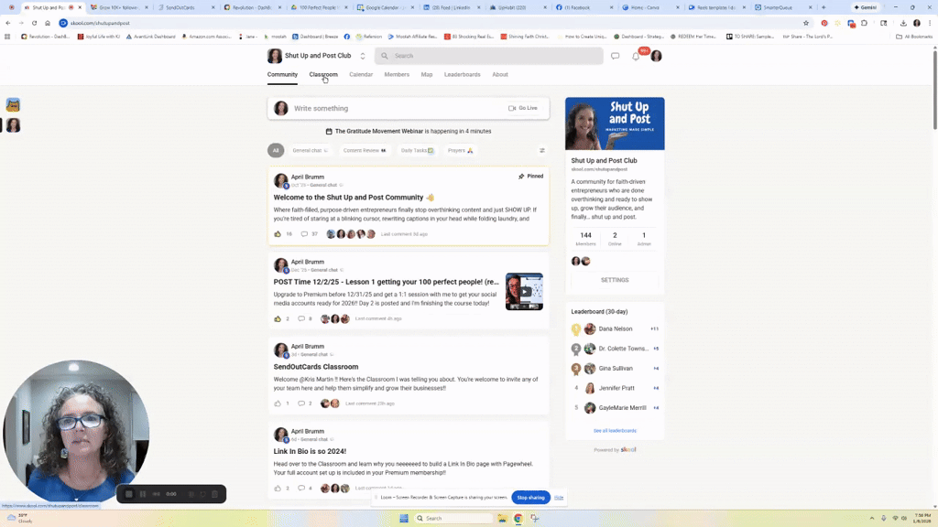Image resolution: width=938 pixels, height=527 pixels.
Task: Open the weather widget in the taskbar
Action: pyautogui.click(x=19, y=518)
